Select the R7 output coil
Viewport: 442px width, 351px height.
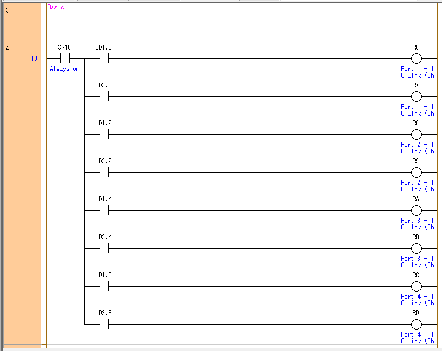416,96
